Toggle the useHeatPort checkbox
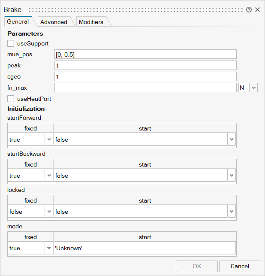Viewport: 265px width, 276px height. click(x=11, y=99)
